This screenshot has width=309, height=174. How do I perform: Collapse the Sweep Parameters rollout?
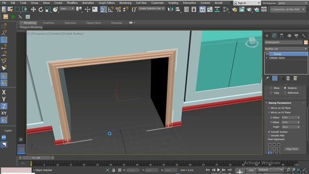pos(267,103)
